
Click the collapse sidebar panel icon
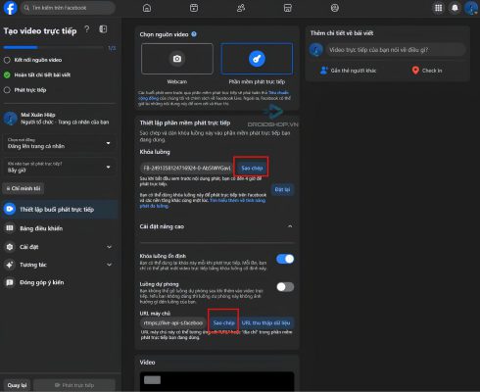103,29
